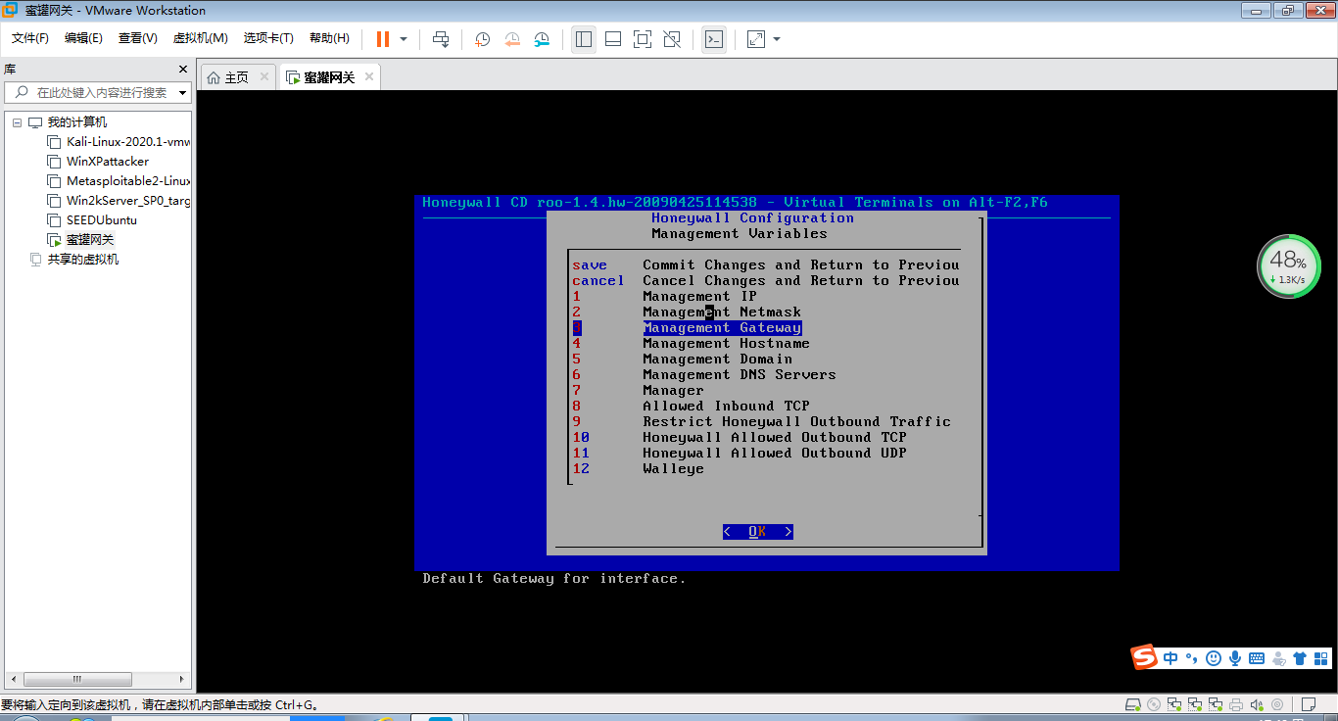1338x721 pixels.
Task: Close the 主页 tab
Action: click(x=264, y=76)
